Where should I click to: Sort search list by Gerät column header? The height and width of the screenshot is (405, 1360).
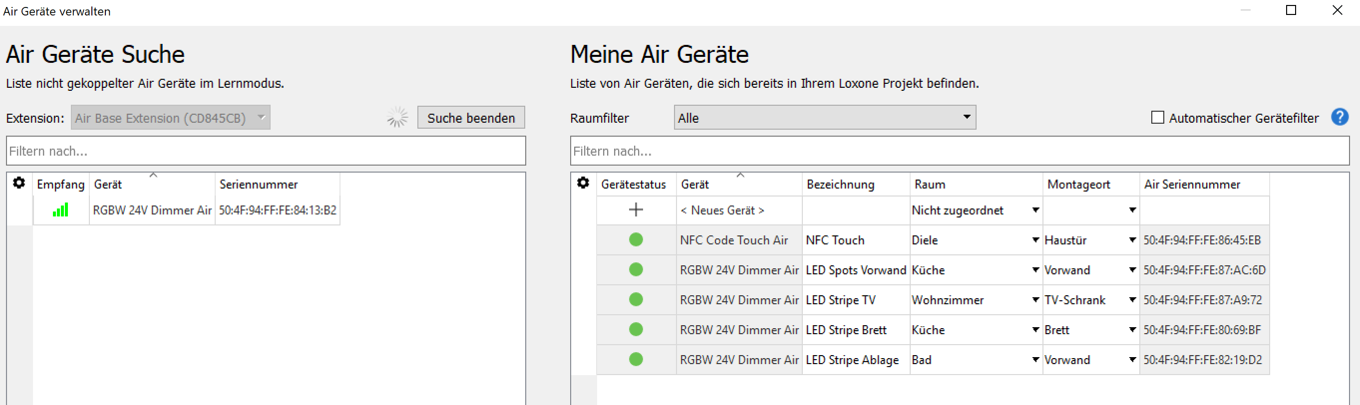pyautogui.click(x=152, y=185)
